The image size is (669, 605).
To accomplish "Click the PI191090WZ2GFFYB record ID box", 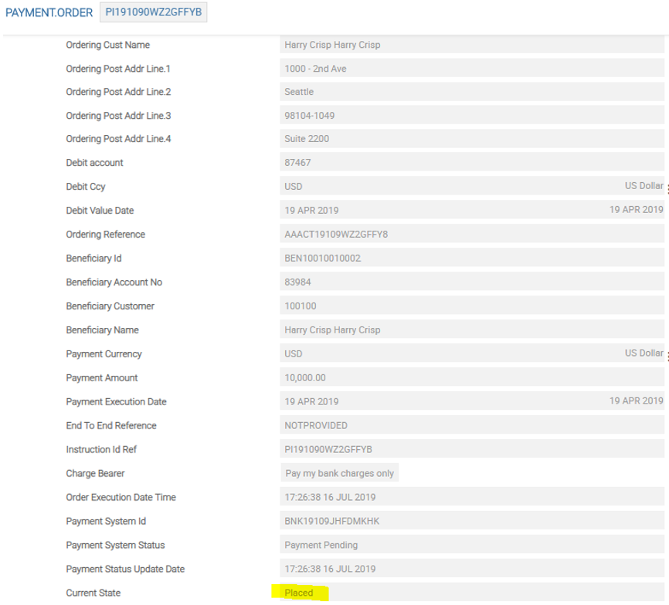I will (x=153, y=14).
